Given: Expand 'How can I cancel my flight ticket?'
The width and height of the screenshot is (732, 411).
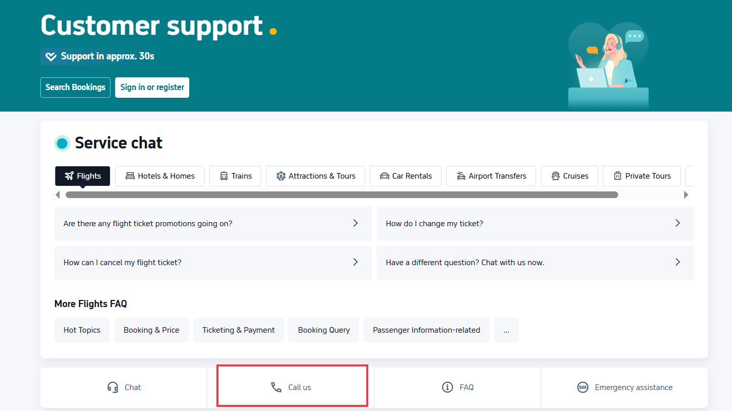Looking at the screenshot, I should (213, 263).
